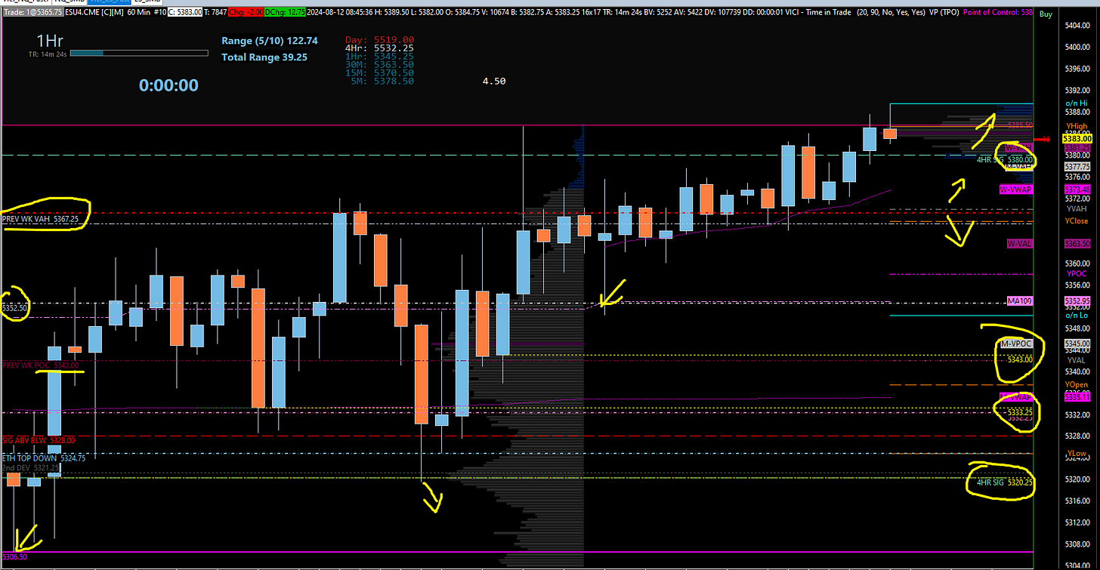Click the 5404.00 price scale value
The height and width of the screenshot is (570, 1100).
(1077, 25)
